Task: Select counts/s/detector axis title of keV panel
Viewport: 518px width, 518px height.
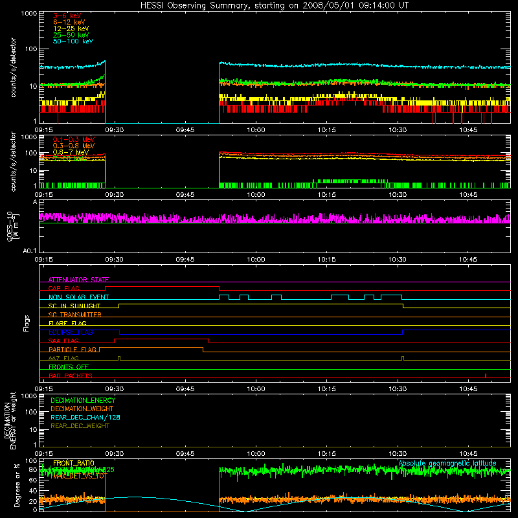Action: click(x=13, y=67)
